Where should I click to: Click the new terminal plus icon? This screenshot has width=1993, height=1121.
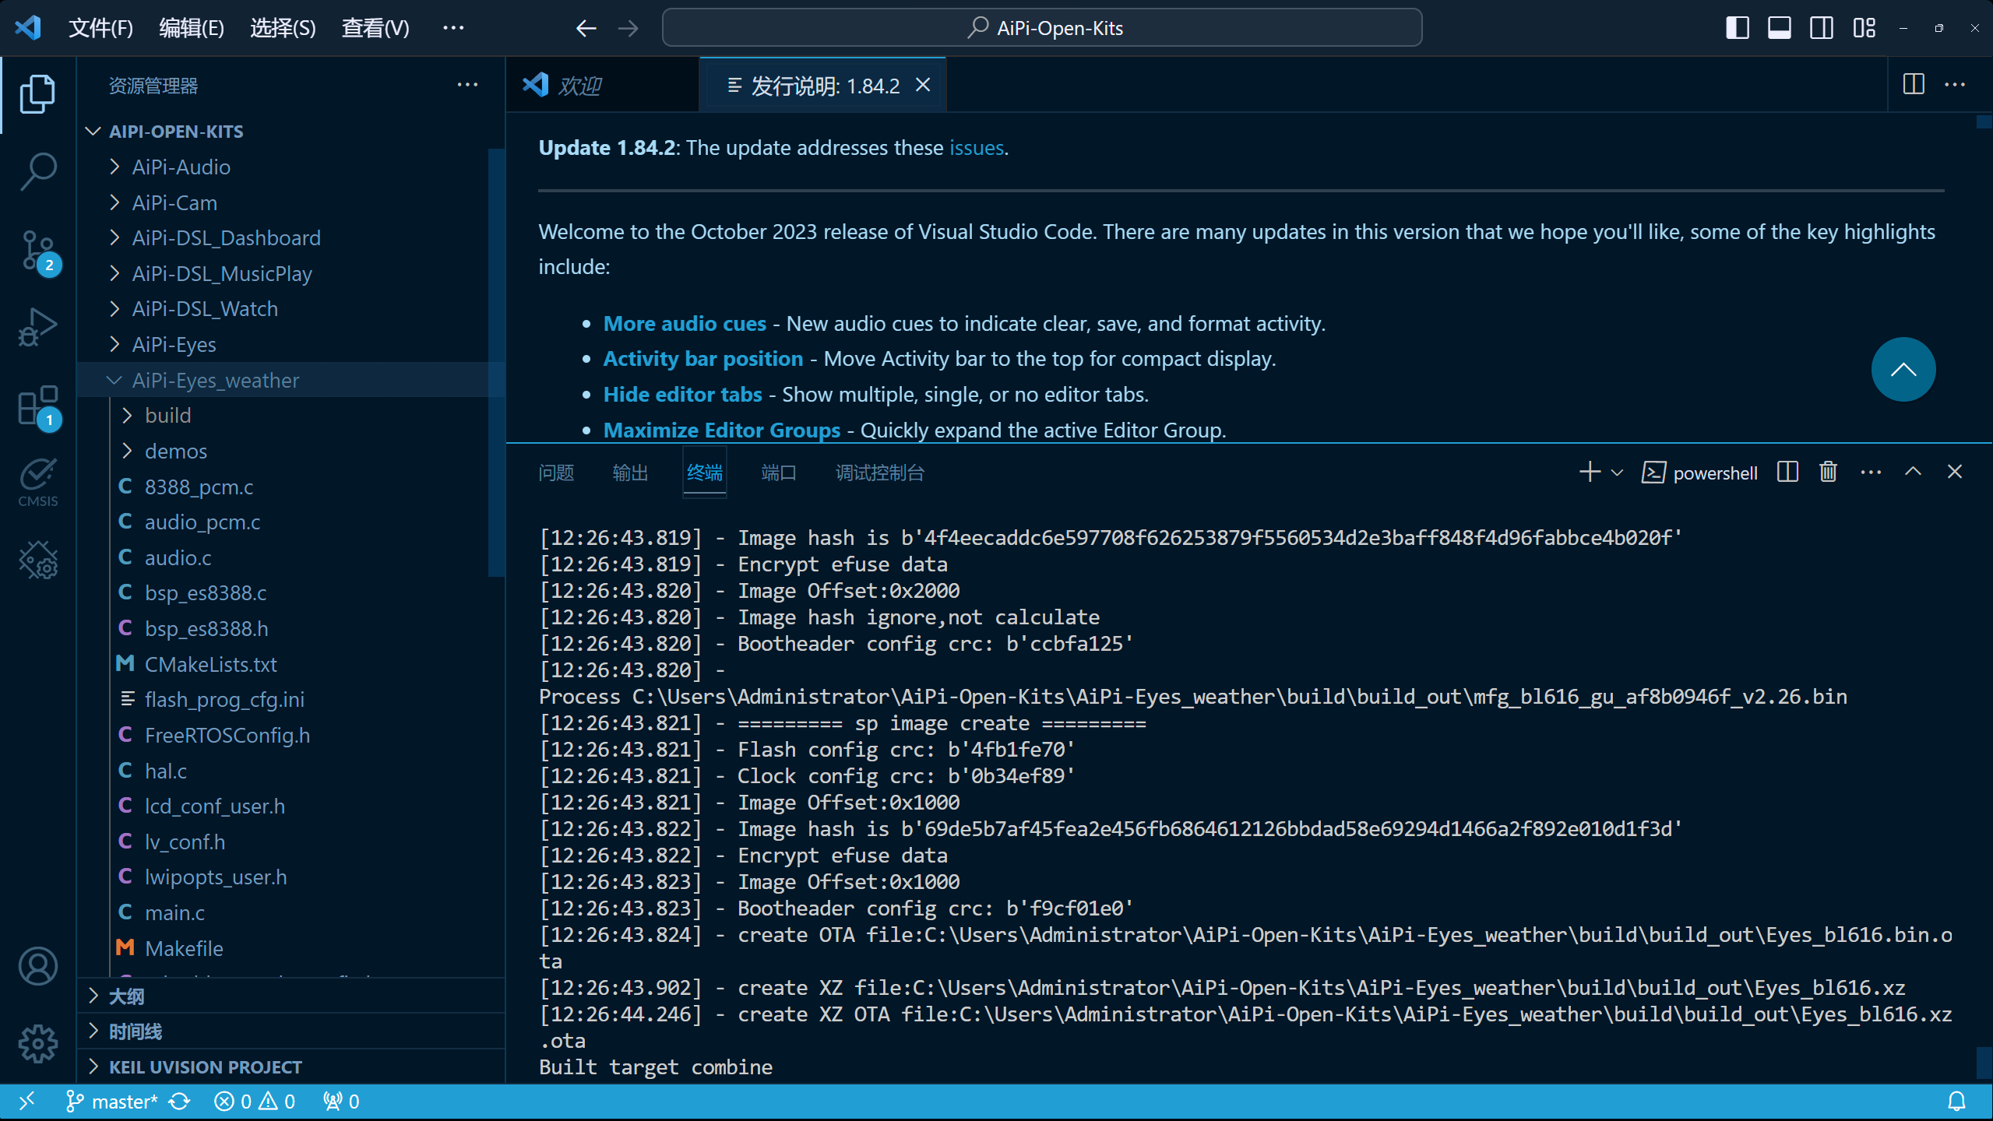1589,472
